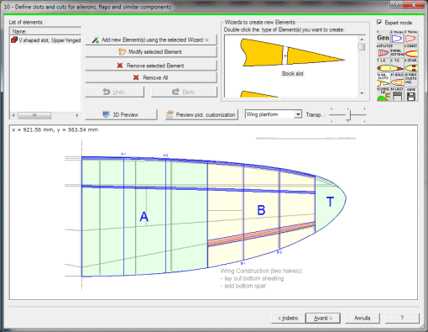
Task: Click Remove All button
Action: 151,77
